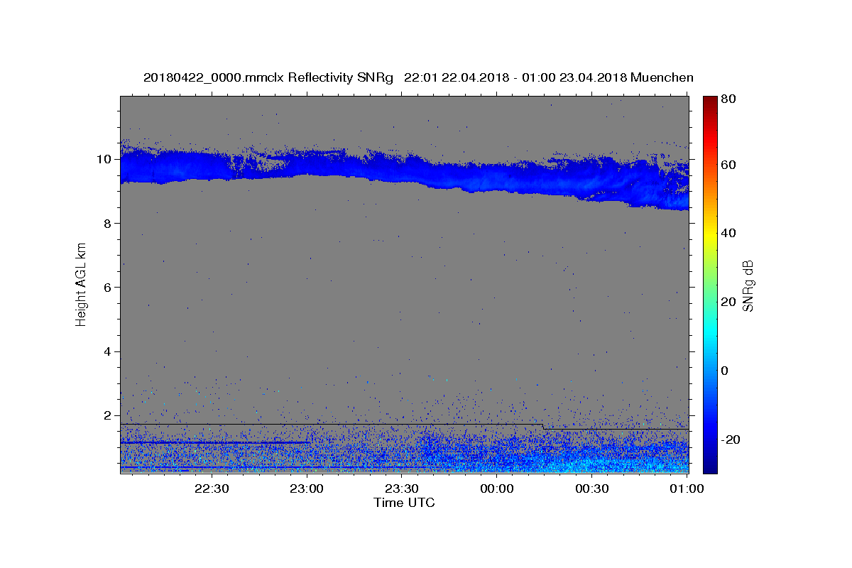Click the plot title text '20180422_0000.mmclx Reflectivity SNRg'
The width and height of the screenshot is (852, 568).
tap(268, 77)
